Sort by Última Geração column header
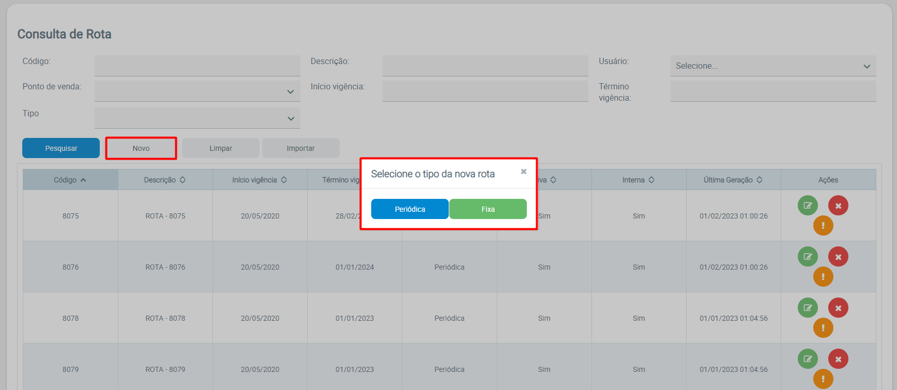Image resolution: width=897 pixels, height=390 pixels. (733, 180)
